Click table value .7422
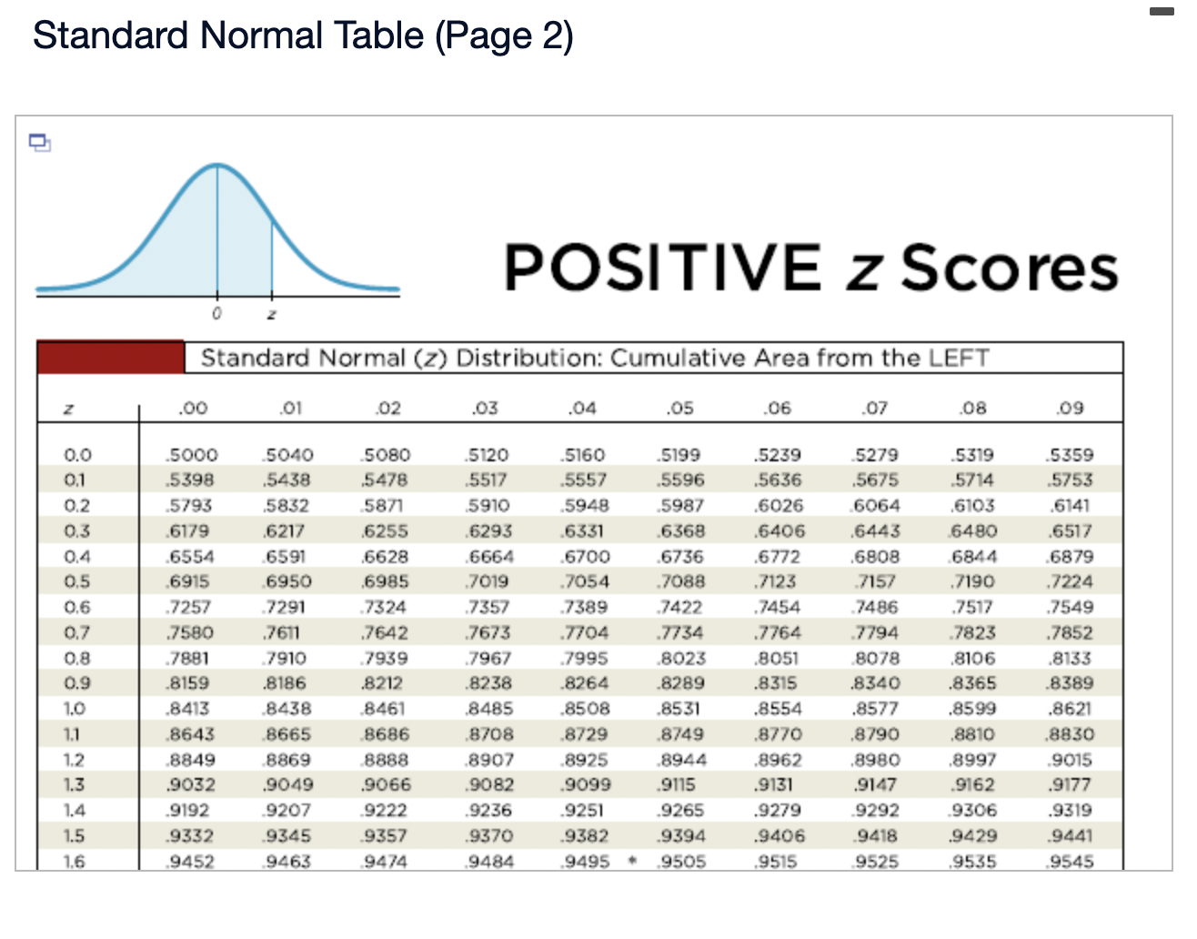The width and height of the screenshot is (1197, 939). point(679,608)
